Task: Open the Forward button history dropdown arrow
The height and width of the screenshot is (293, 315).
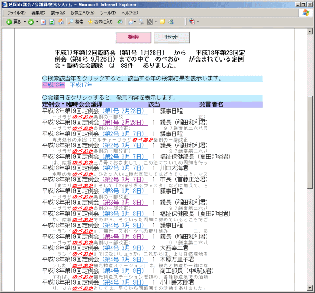Action: click(x=37, y=22)
